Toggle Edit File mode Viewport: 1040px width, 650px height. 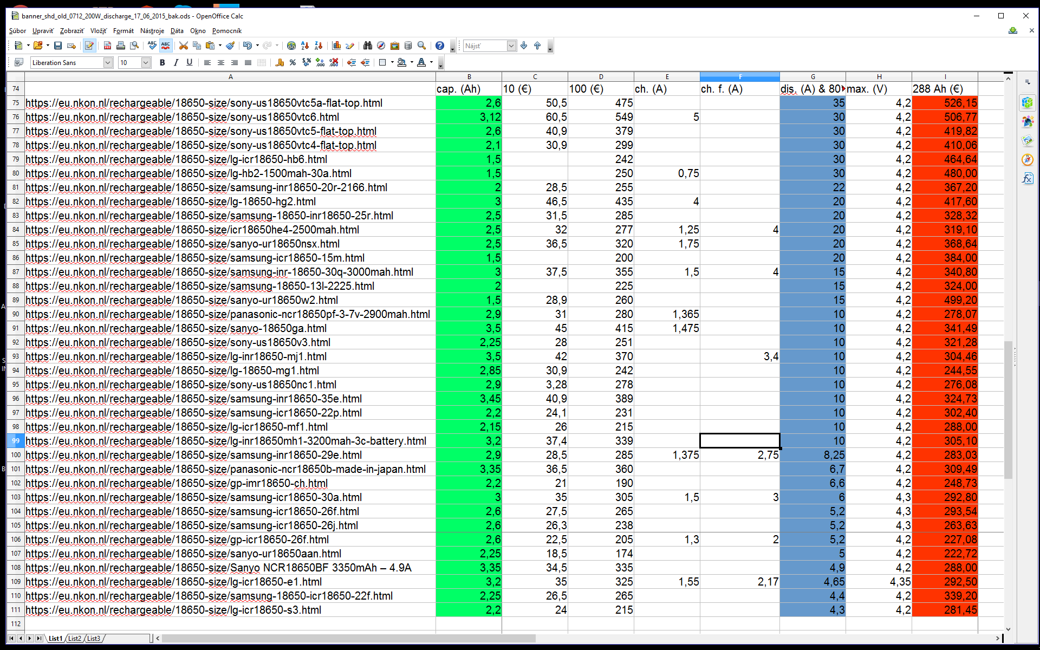pyautogui.click(x=89, y=46)
